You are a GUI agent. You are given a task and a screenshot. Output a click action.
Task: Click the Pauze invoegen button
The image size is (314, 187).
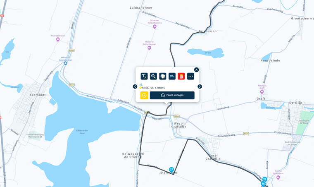tap(172, 95)
